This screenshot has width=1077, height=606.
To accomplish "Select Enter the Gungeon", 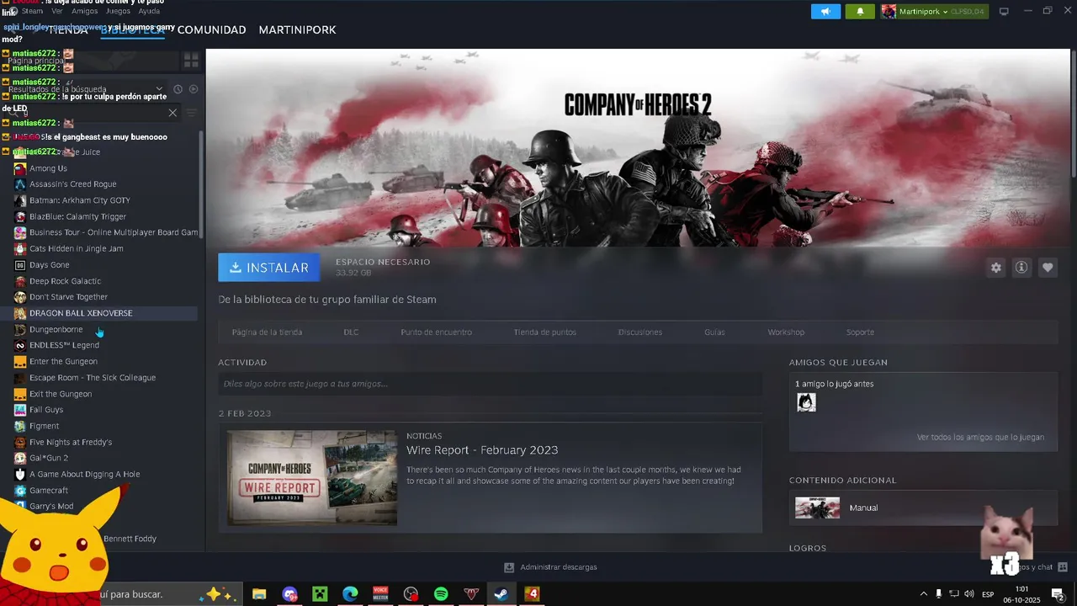I will tap(63, 361).
